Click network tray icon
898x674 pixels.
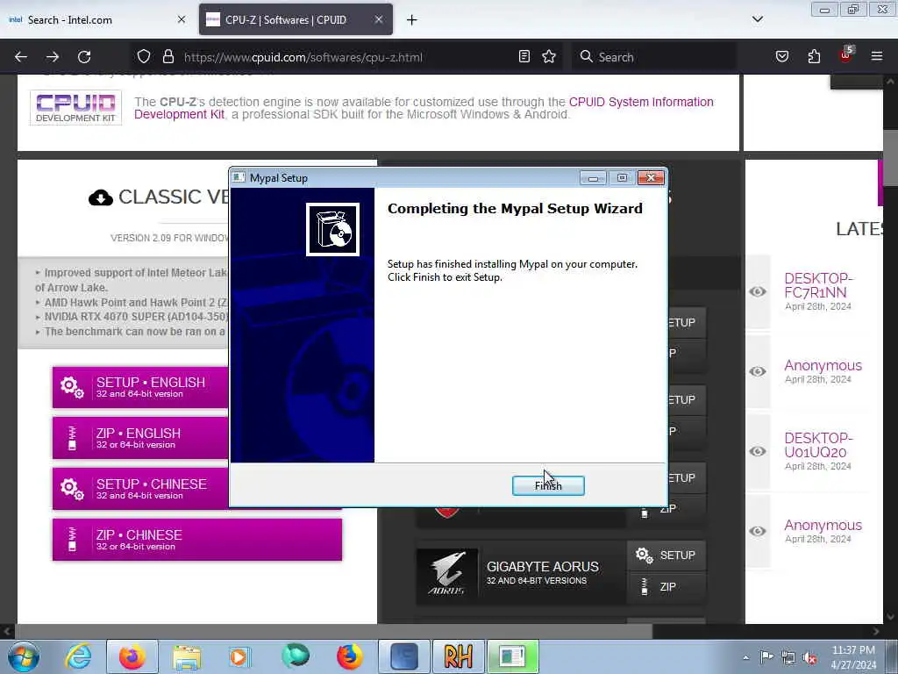(x=788, y=657)
